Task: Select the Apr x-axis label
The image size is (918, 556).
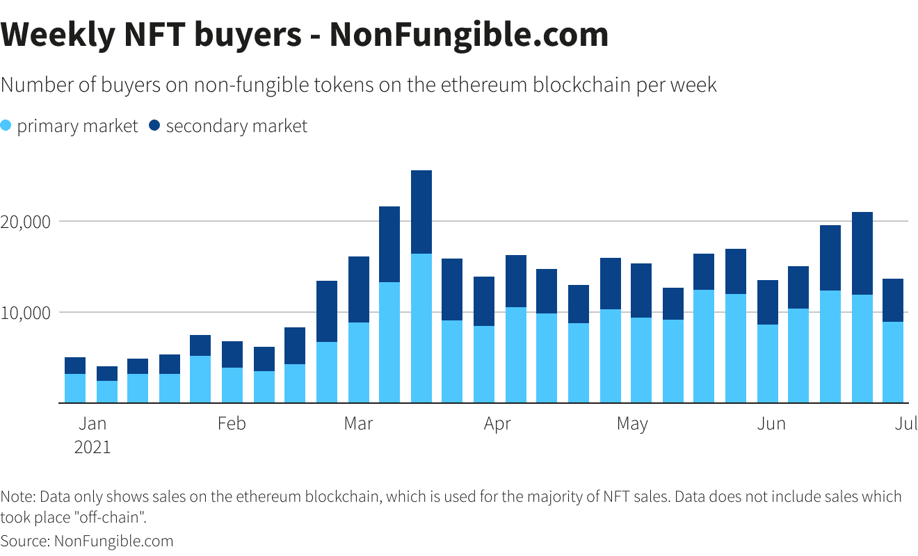Action: click(x=497, y=424)
